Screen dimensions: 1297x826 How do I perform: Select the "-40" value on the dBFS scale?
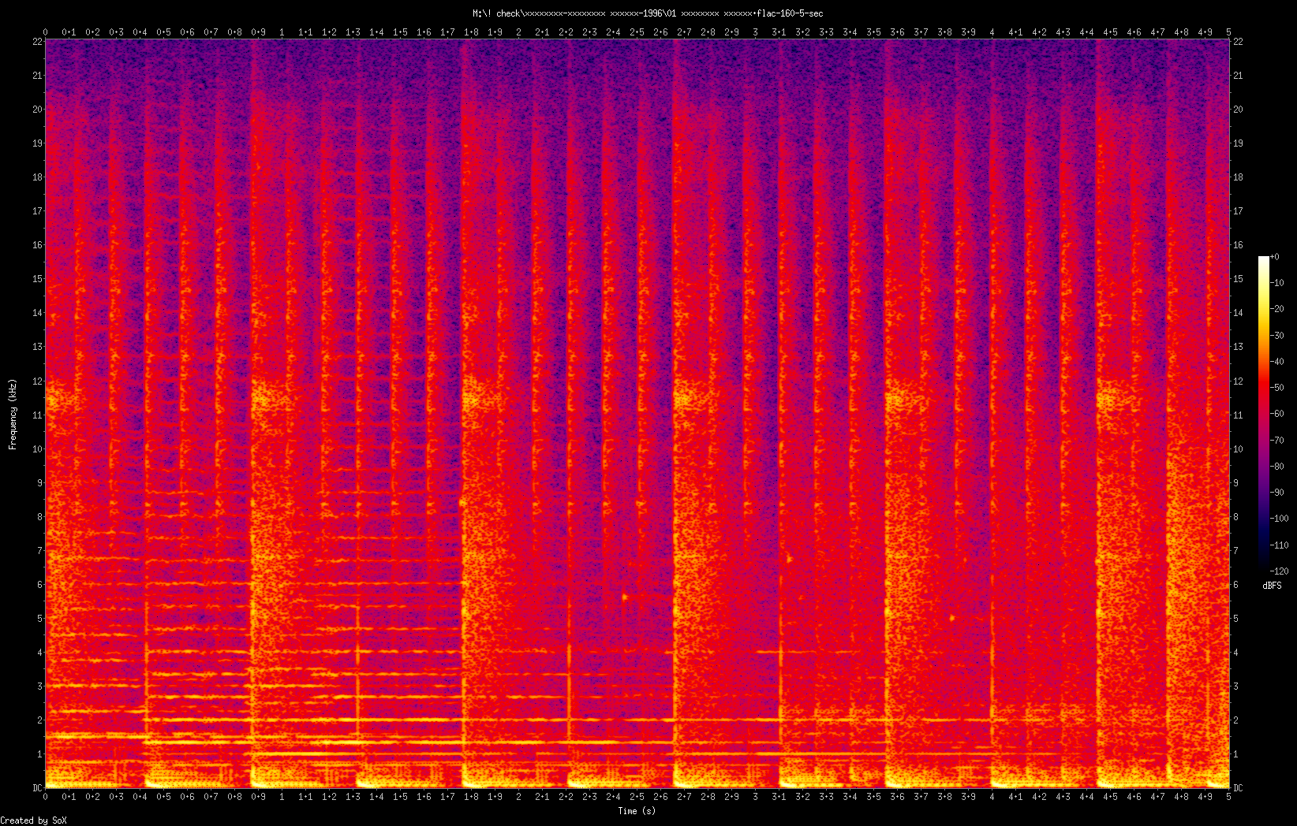[1277, 362]
